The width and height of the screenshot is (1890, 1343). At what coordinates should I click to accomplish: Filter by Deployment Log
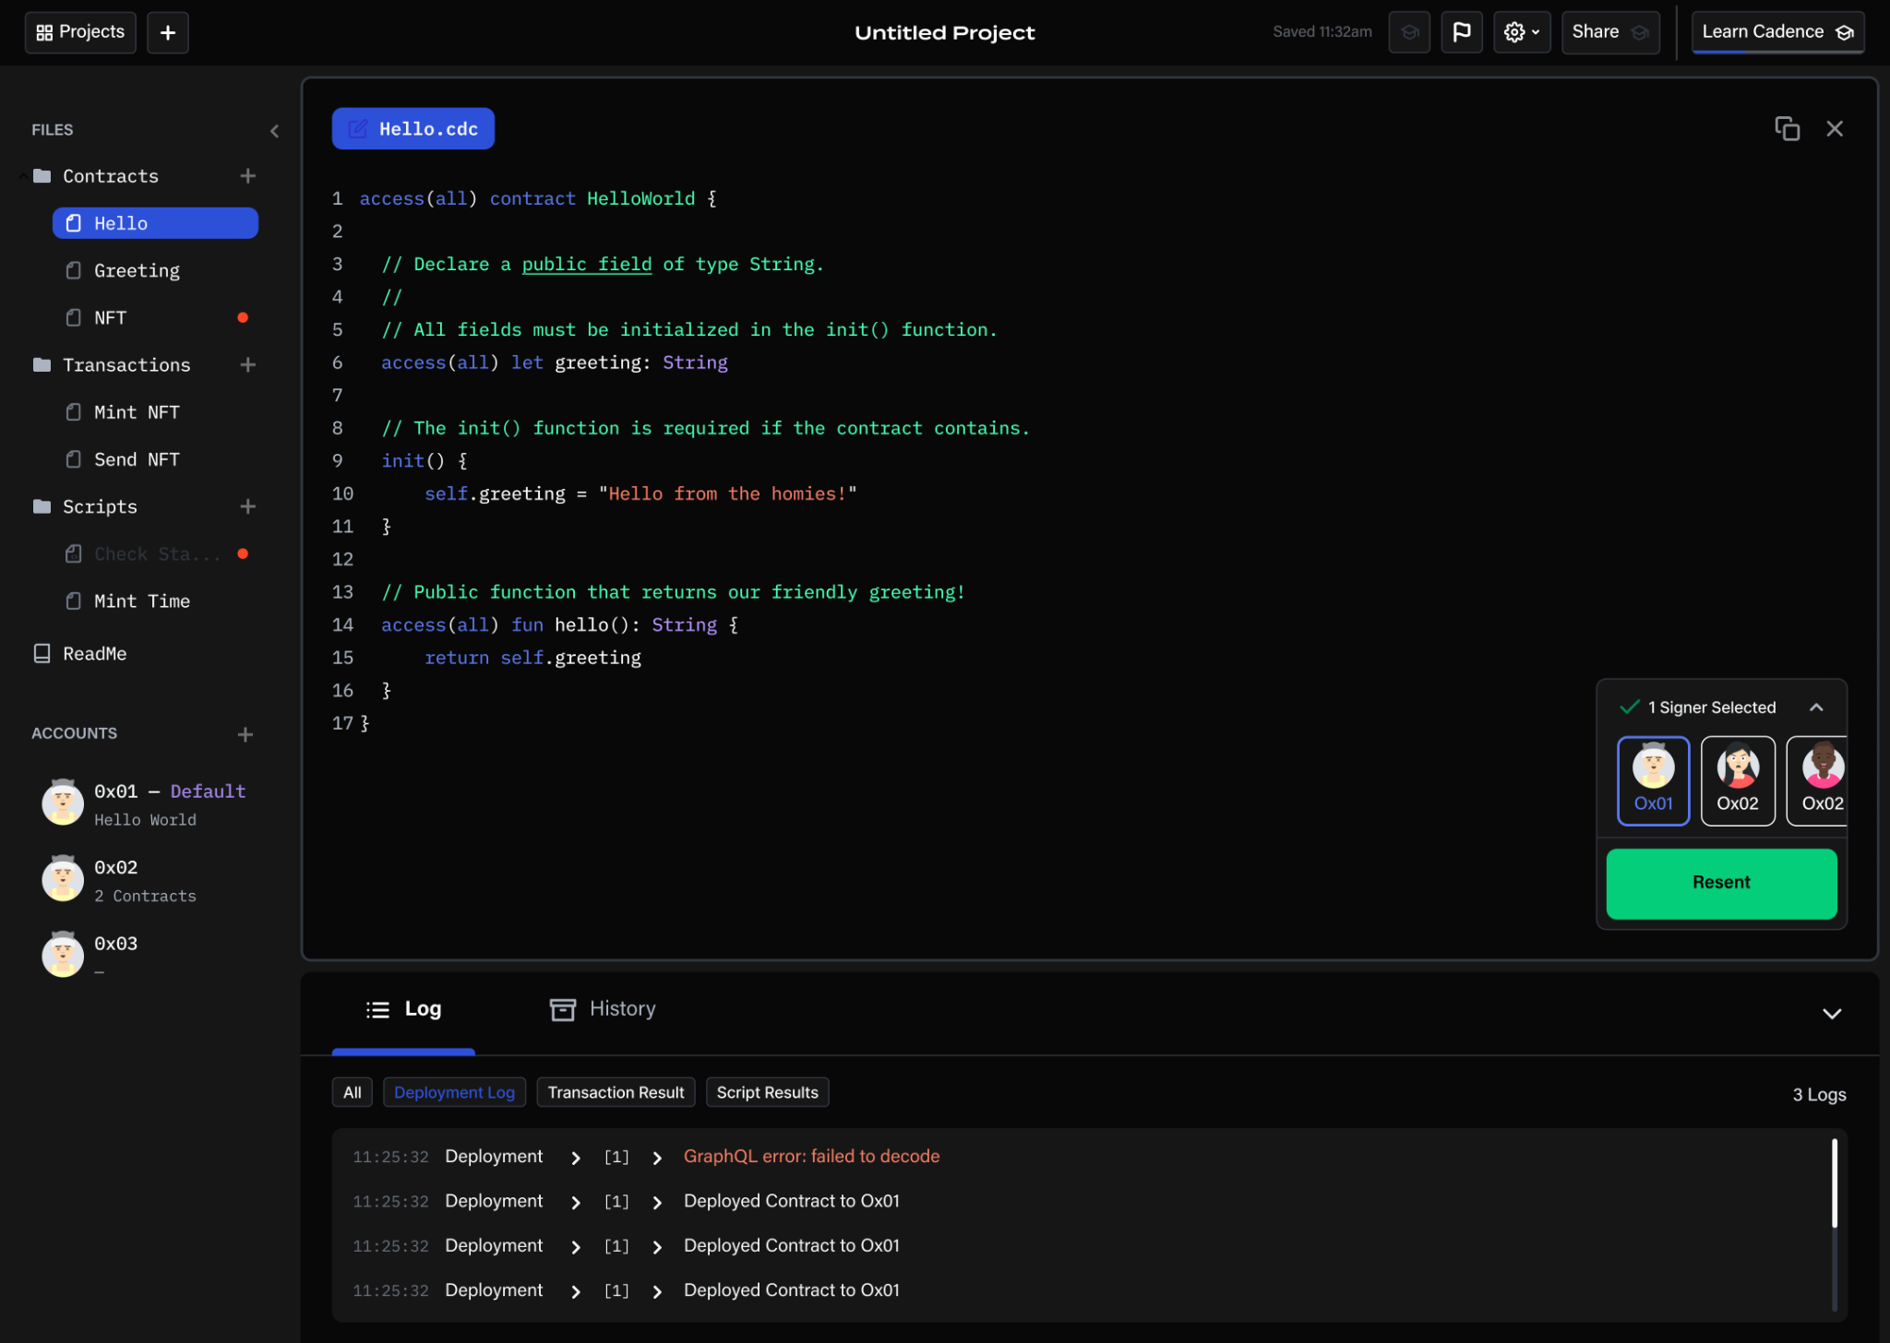tap(454, 1092)
